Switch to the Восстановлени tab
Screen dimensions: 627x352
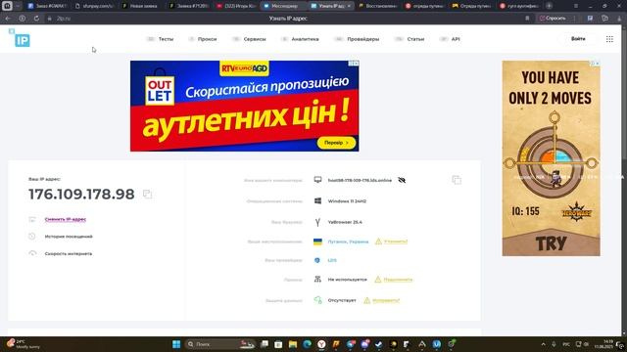[x=378, y=6]
